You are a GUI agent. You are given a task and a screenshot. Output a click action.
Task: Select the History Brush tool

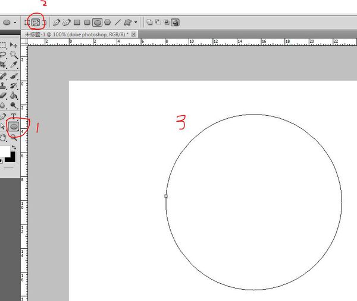14,85
